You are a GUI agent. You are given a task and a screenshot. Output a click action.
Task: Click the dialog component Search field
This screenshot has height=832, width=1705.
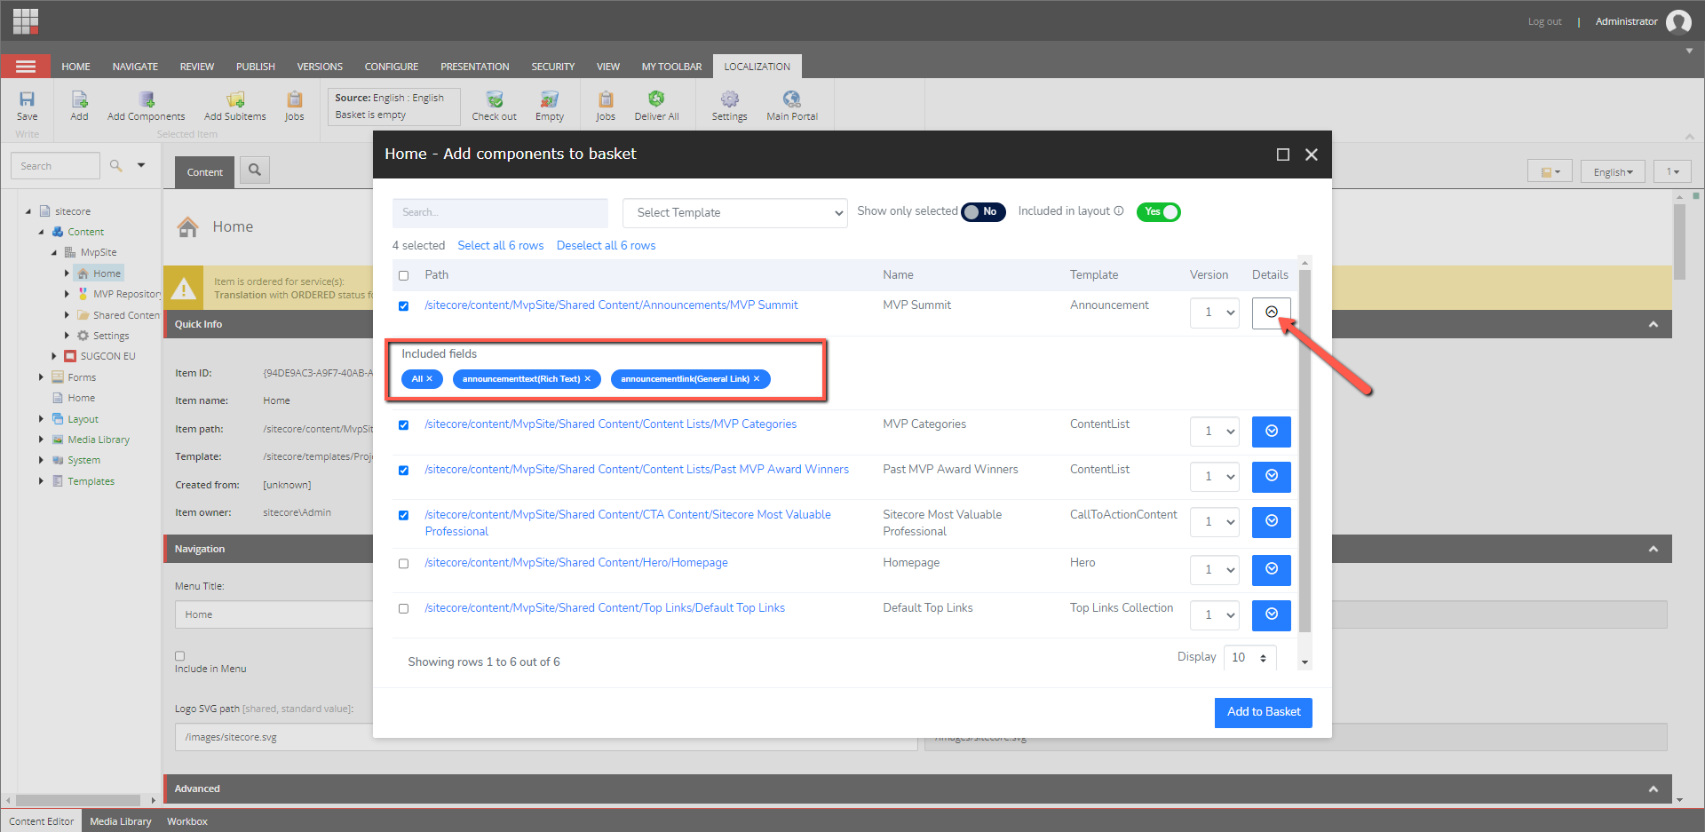tap(500, 213)
